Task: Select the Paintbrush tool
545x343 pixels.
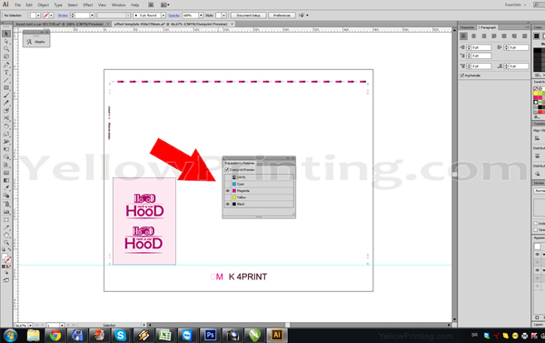Action: coord(6,96)
